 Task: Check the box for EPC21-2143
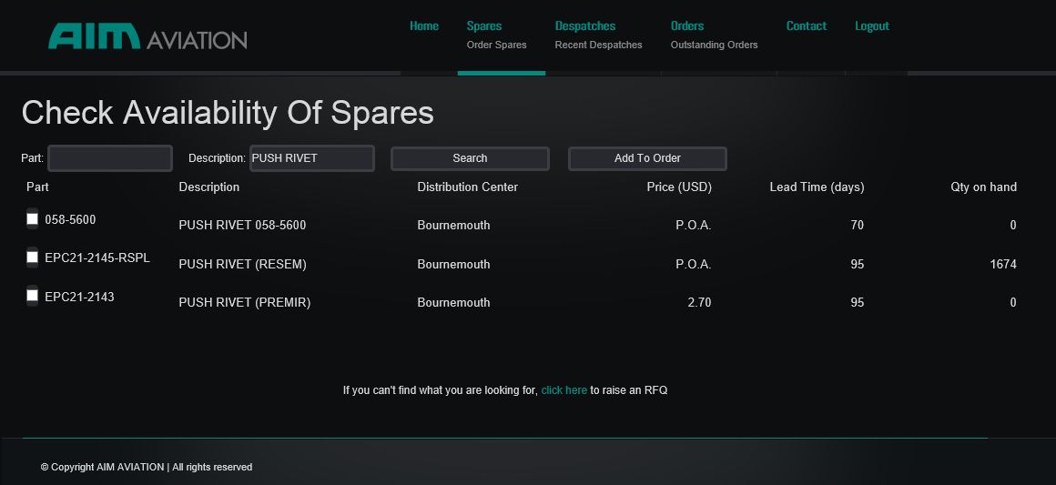point(33,296)
